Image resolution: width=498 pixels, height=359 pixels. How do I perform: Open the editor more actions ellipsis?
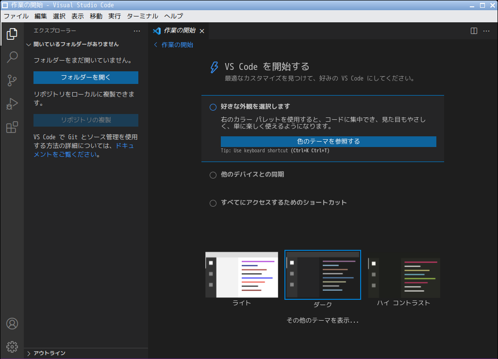pyautogui.click(x=486, y=31)
